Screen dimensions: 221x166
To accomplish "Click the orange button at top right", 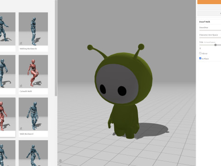I will [209, 2].
